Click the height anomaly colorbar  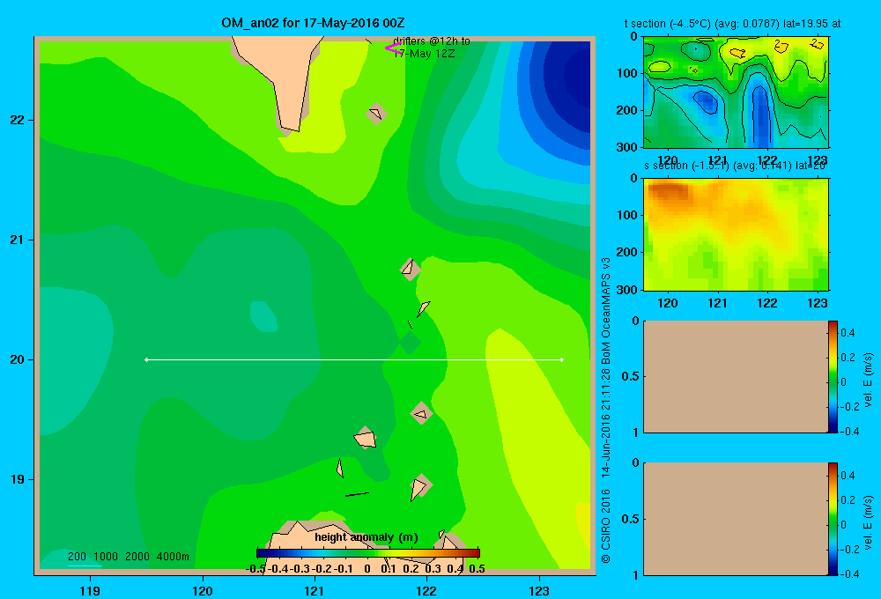[x=368, y=553]
